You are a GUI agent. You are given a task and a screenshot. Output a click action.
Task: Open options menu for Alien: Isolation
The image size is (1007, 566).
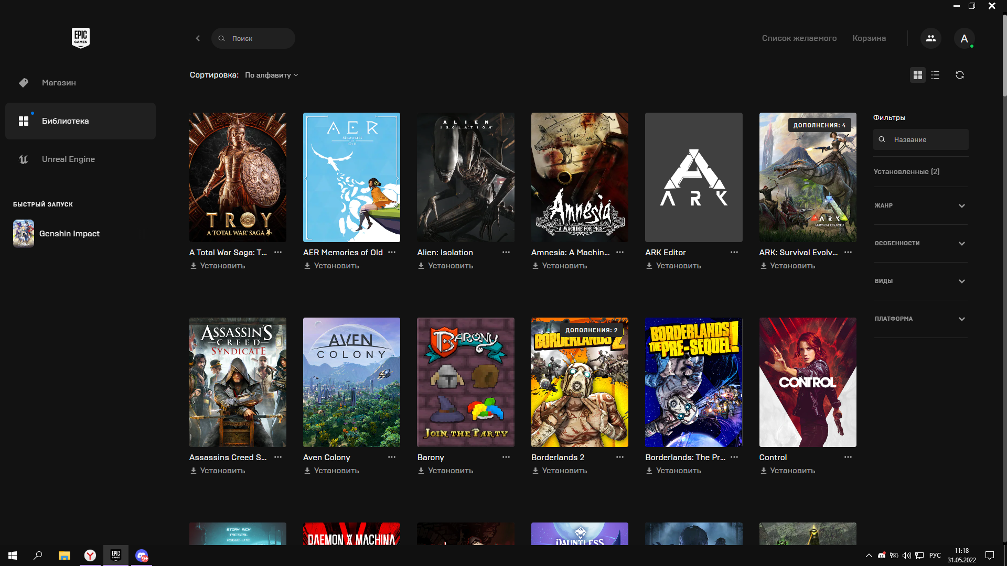point(506,252)
